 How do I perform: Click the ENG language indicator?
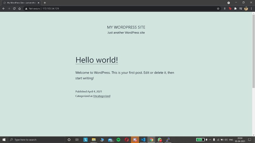(x=231, y=140)
